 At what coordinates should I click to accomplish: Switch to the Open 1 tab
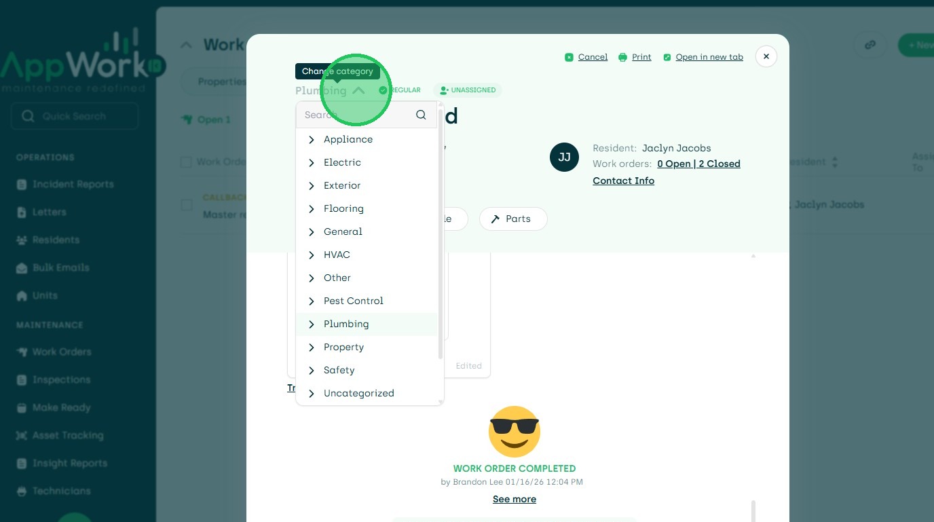(206, 119)
